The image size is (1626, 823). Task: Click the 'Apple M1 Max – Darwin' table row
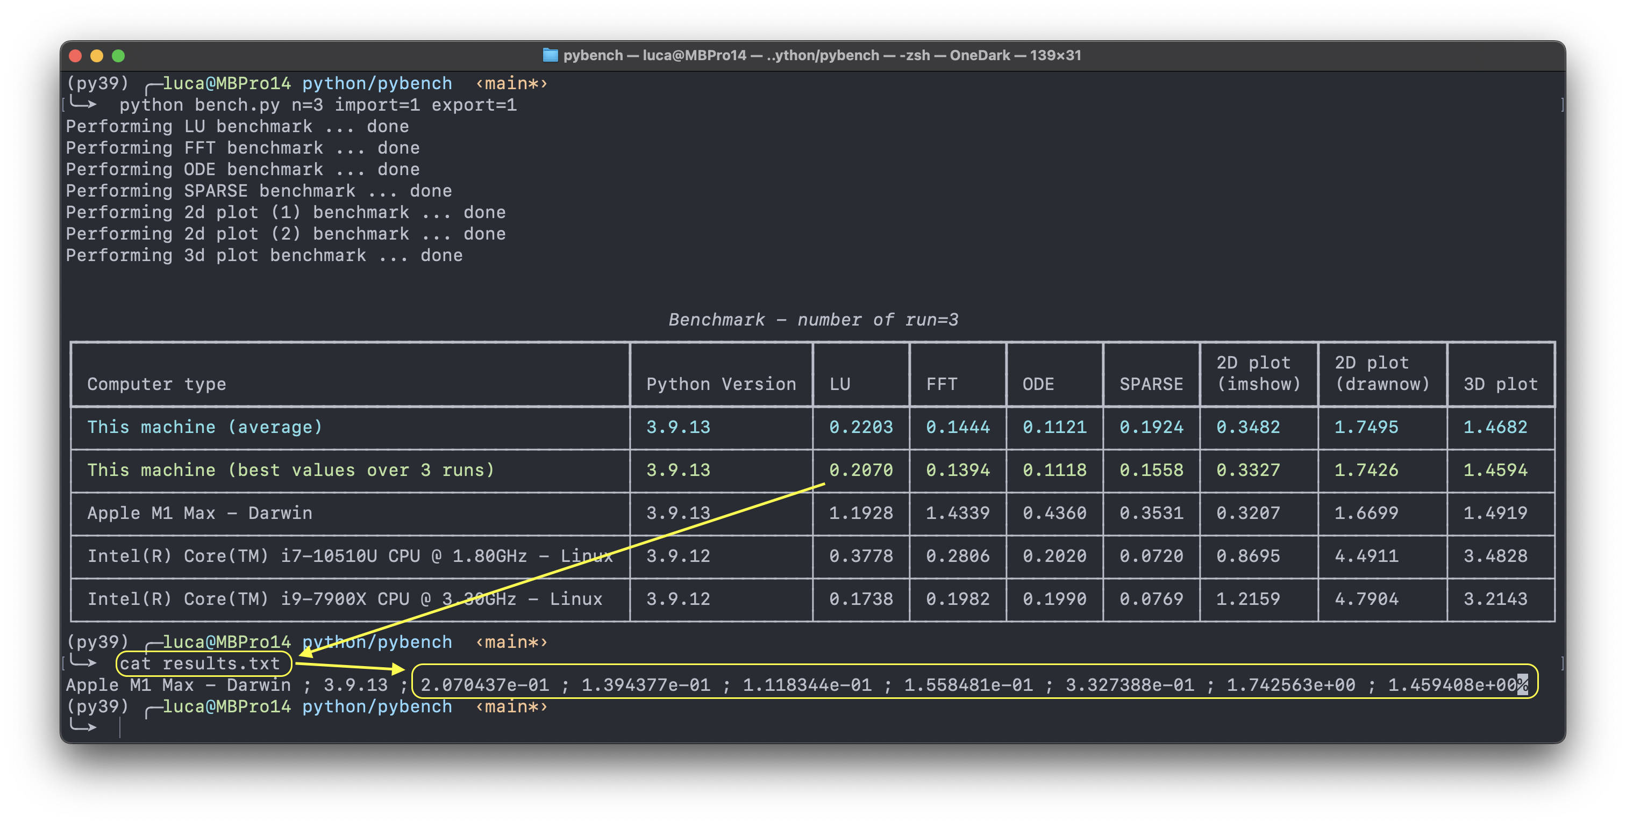(199, 514)
